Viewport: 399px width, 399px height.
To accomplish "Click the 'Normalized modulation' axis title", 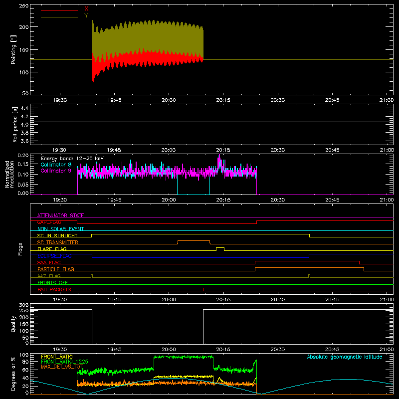I will [x=9, y=174].
